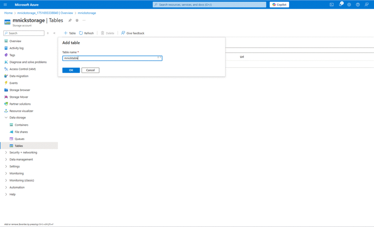374x227 pixels.
Task: Go to Home breadcrumb link
Action: (8, 13)
